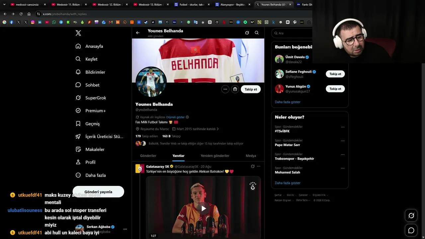Open the Sohbet chat bubble icon
This screenshot has height=239, width=425.
78,85
